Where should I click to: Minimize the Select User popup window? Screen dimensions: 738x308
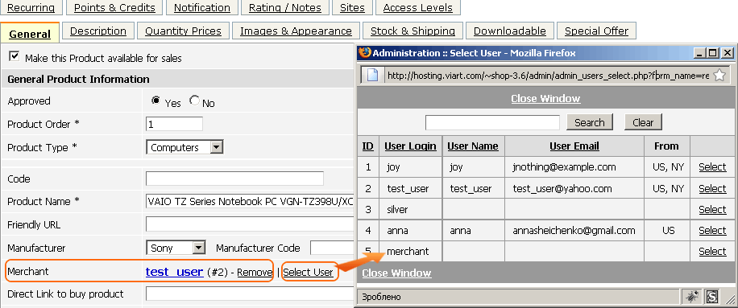pos(700,52)
